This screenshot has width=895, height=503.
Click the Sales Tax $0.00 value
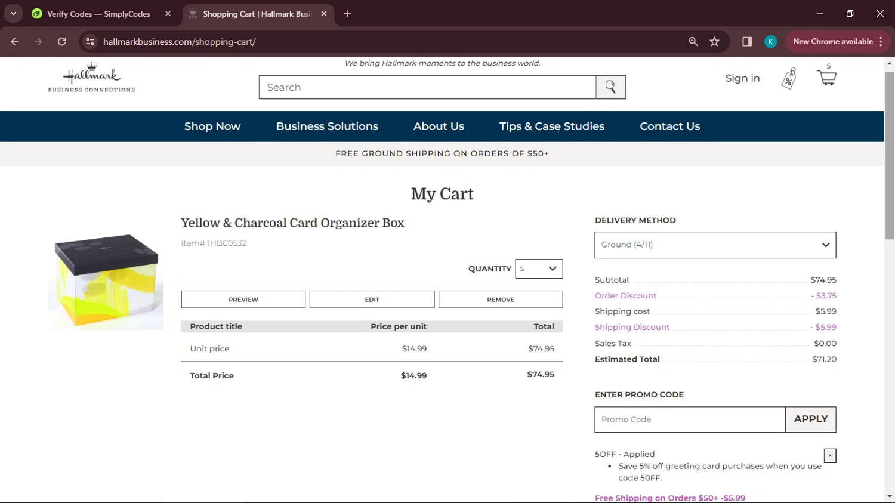tap(825, 343)
